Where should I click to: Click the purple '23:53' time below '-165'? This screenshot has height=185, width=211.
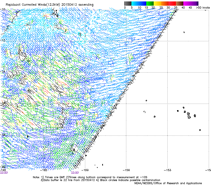tap(4, 173)
